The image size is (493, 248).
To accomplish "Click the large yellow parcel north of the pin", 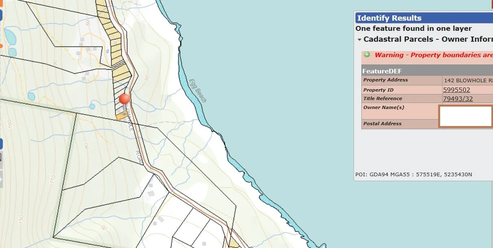I will click(122, 73).
